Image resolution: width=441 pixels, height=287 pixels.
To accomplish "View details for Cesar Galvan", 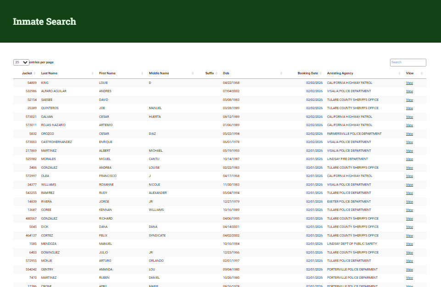I will [409, 117].
